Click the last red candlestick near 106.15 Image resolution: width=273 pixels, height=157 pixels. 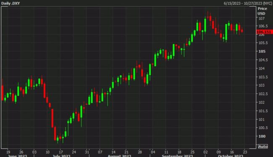coord(242,31)
